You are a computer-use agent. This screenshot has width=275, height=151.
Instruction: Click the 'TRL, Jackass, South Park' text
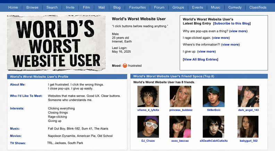coord(65,143)
